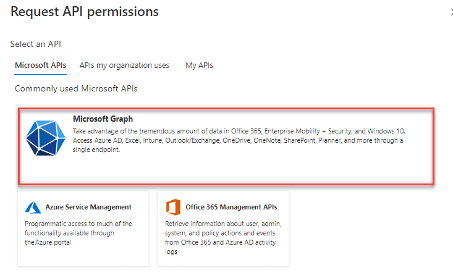Select the Office 365 Management APIs heading
453x278 pixels.
coord(231,207)
